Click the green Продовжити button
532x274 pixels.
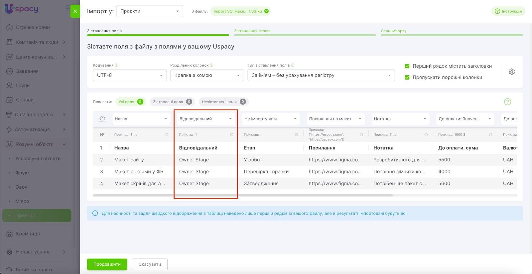[107, 264]
